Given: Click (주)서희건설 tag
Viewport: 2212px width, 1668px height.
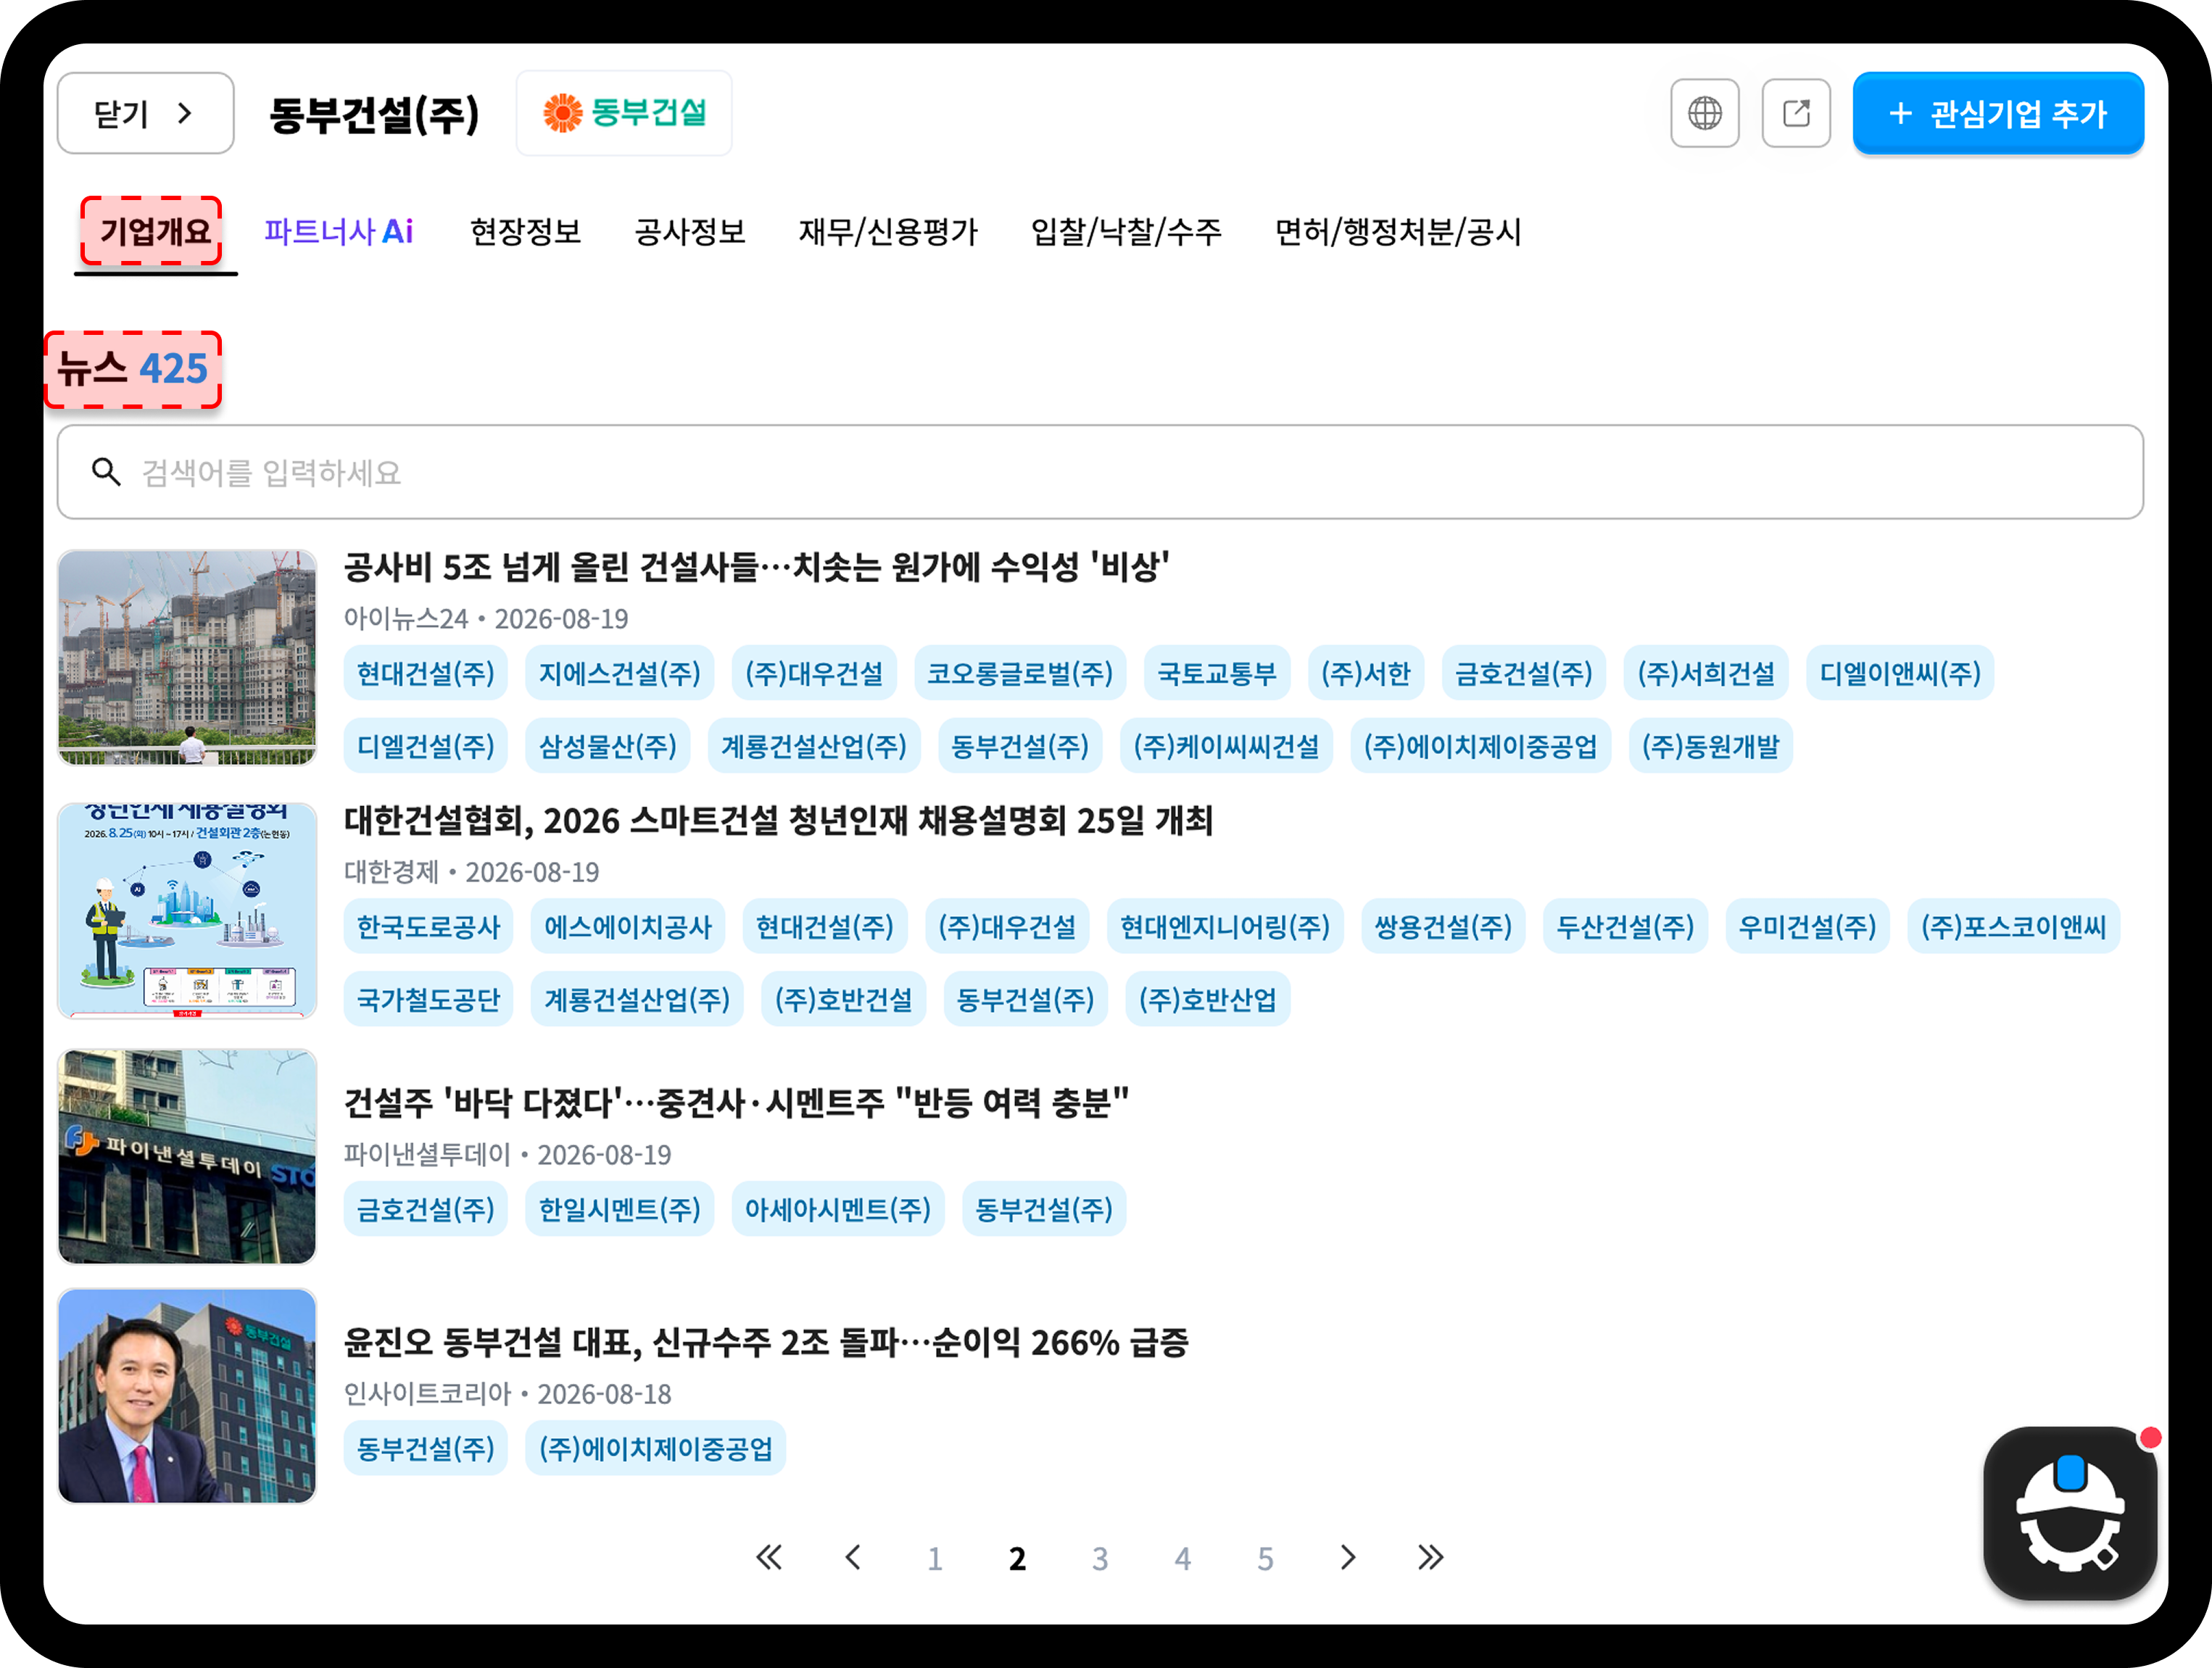Looking at the screenshot, I should (x=1706, y=673).
